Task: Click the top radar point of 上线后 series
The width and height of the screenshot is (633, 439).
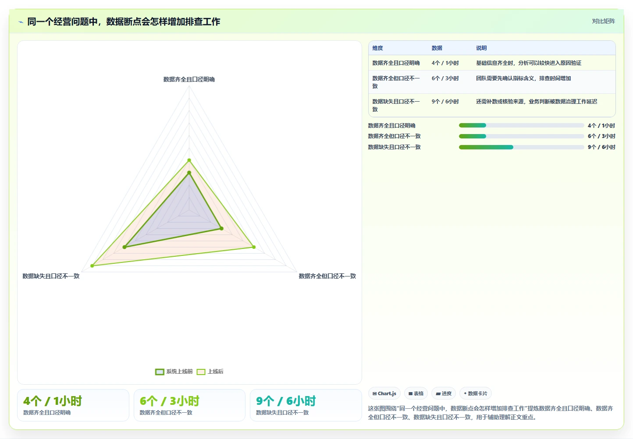Action: pyautogui.click(x=189, y=160)
